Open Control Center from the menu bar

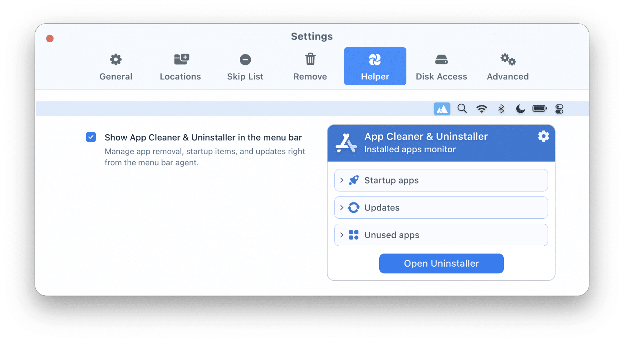559,109
